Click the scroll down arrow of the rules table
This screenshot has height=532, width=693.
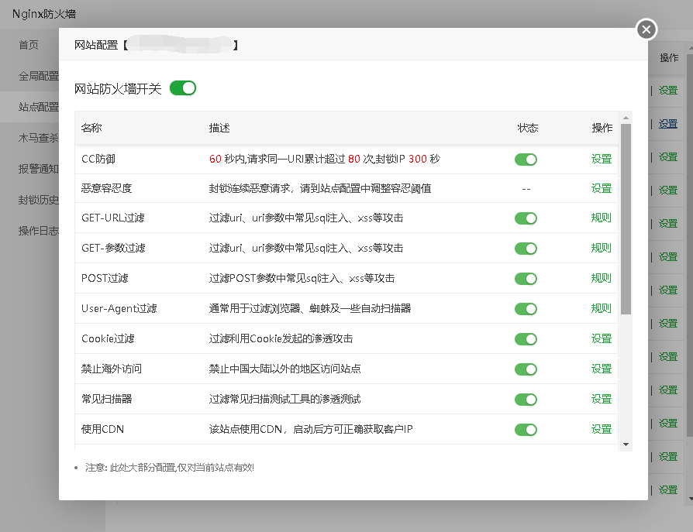point(626,444)
